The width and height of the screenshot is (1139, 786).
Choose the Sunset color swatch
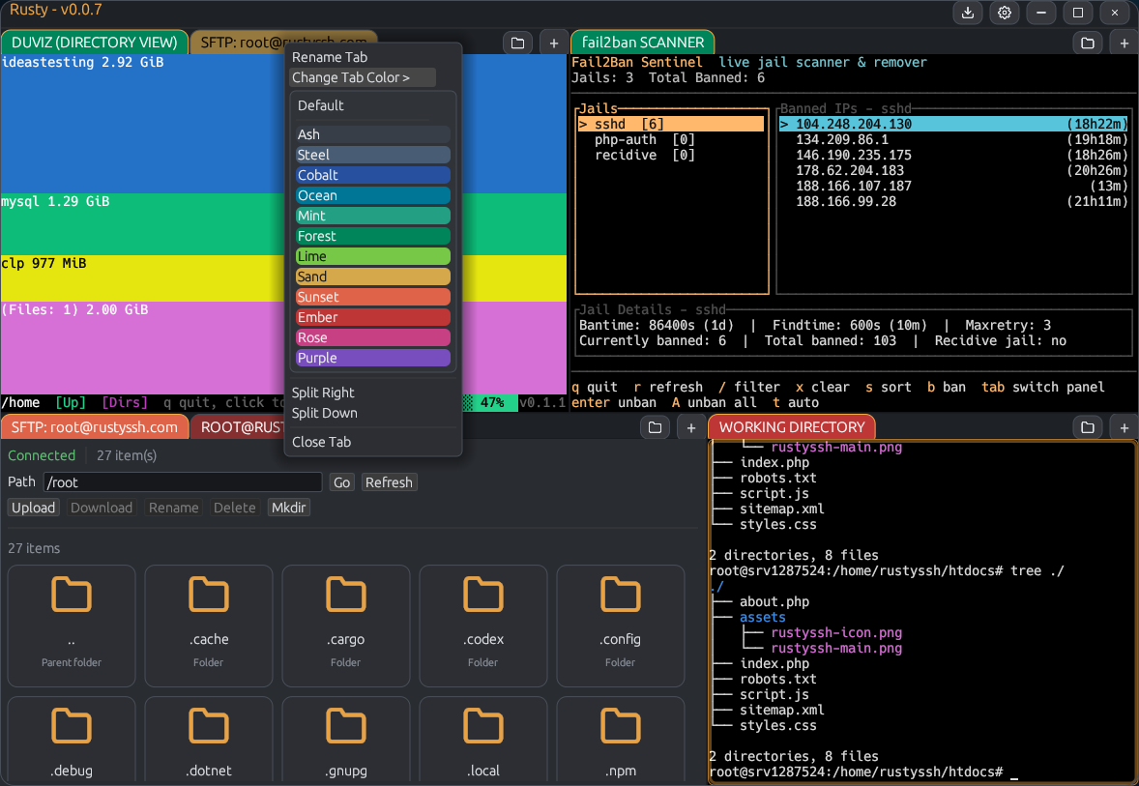[373, 297]
